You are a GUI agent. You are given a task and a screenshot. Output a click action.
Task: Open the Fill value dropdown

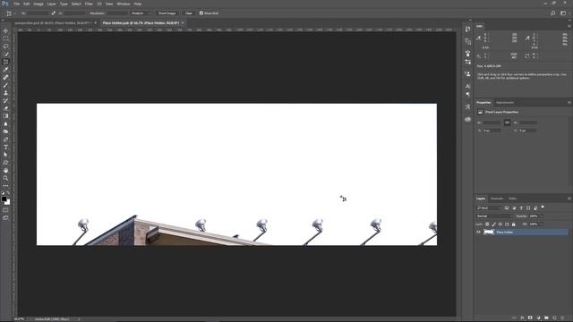(x=541, y=225)
